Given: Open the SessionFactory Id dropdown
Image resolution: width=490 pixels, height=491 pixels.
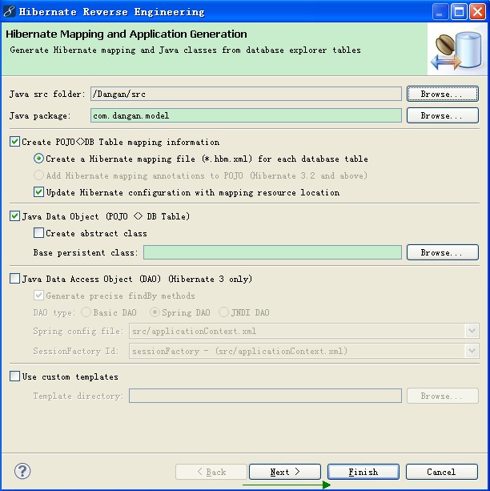Looking at the screenshot, I should (x=472, y=351).
